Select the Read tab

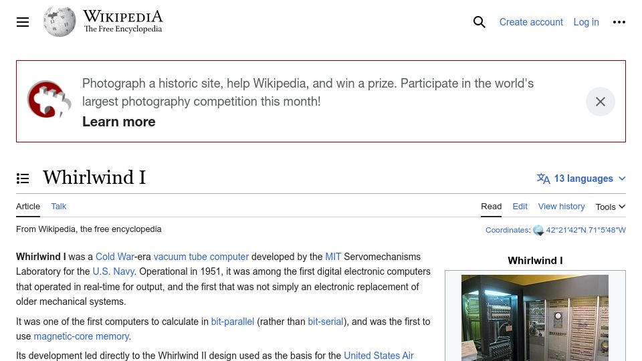pyautogui.click(x=491, y=207)
